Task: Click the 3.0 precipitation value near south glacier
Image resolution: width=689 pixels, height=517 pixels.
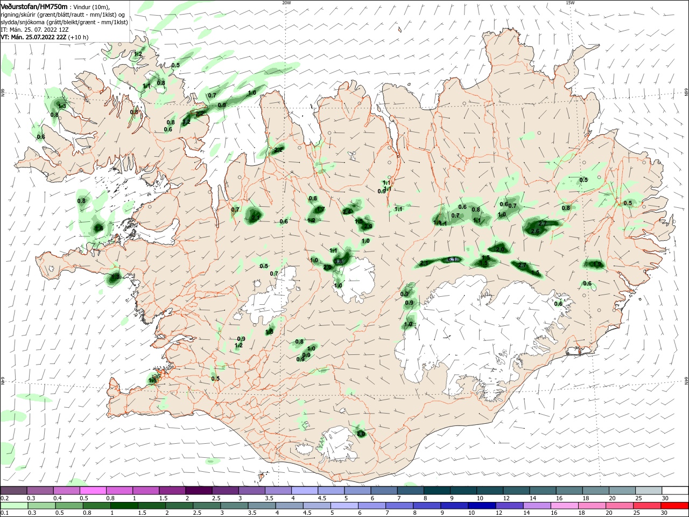Action: 361,434
